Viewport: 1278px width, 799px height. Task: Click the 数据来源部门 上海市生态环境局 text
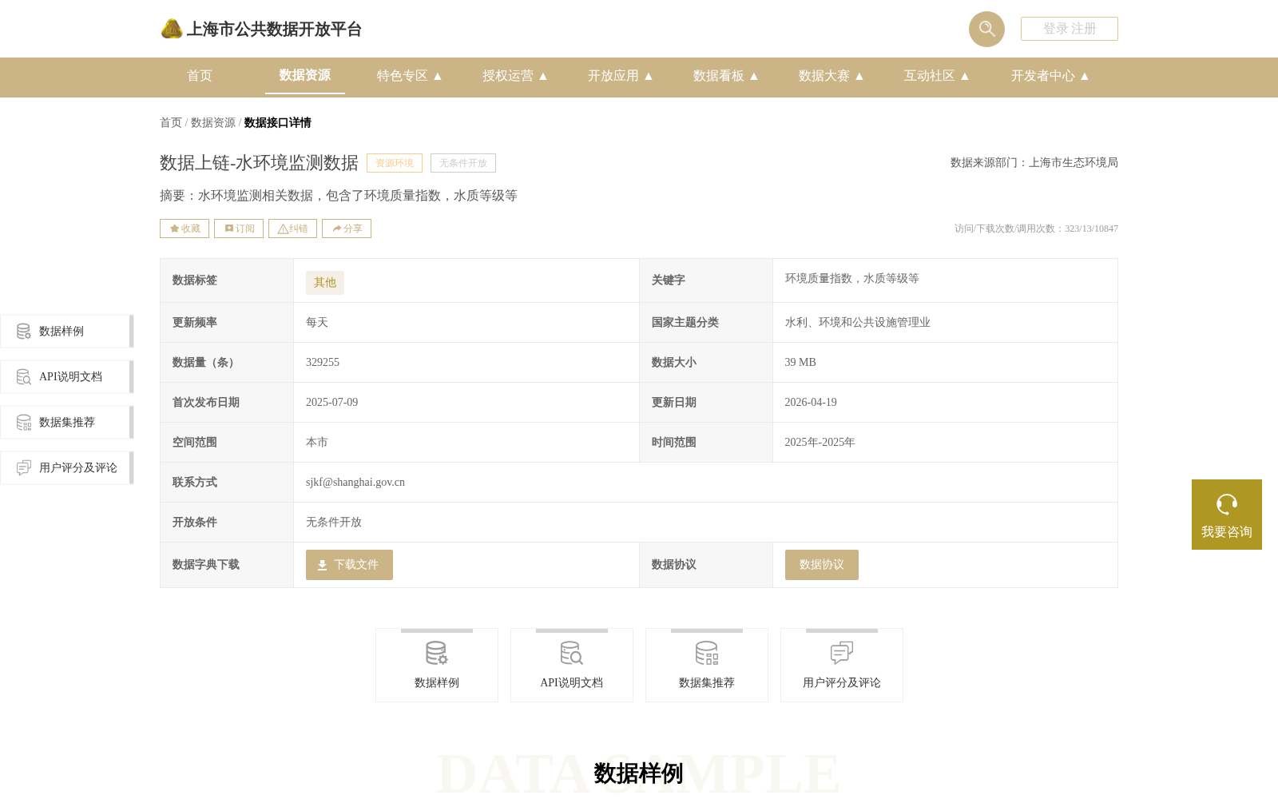1034,163
